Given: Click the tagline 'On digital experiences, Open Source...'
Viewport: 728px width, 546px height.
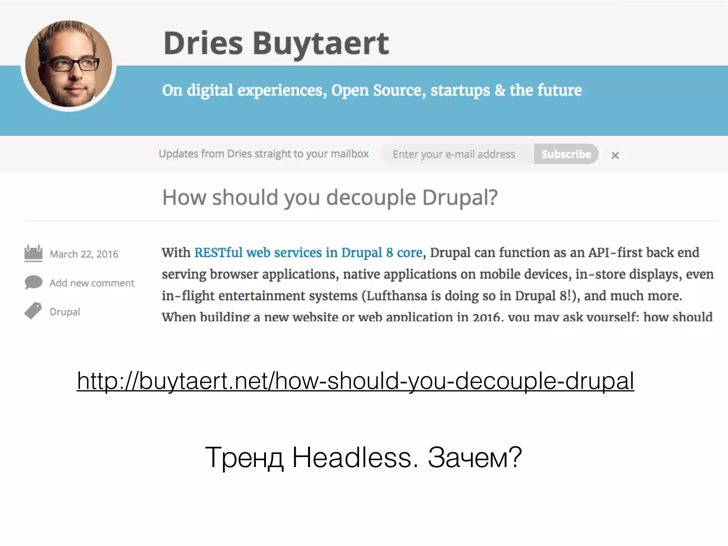Looking at the screenshot, I should pyautogui.click(x=372, y=90).
